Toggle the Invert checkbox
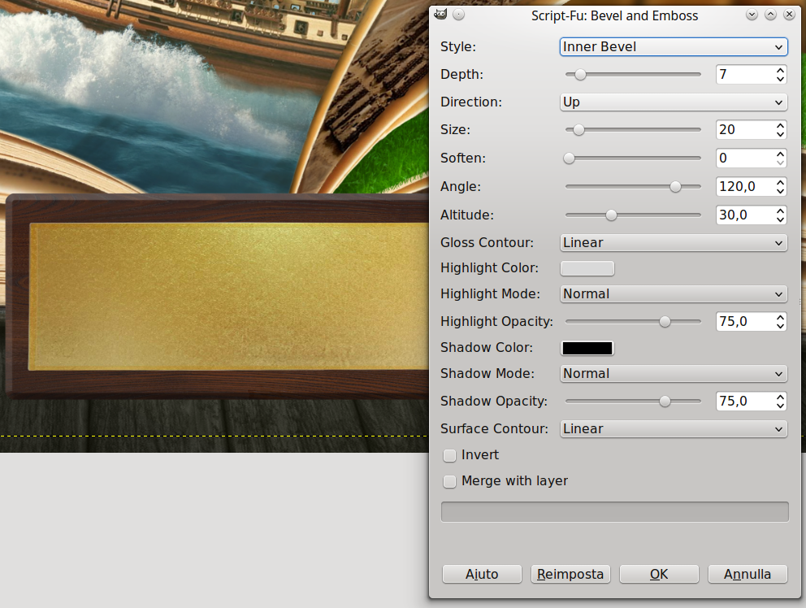806x608 pixels. pyautogui.click(x=450, y=455)
